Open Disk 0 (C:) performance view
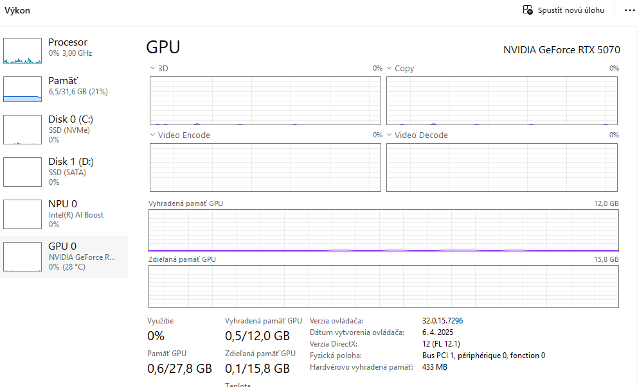Image resolution: width=637 pixels, height=387 pixels. pyautogui.click(x=64, y=129)
